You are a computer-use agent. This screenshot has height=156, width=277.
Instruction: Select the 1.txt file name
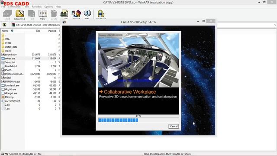[7, 109]
